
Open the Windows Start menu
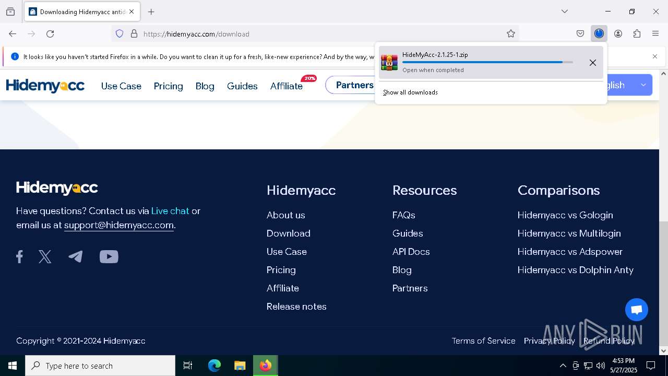click(13, 366)
